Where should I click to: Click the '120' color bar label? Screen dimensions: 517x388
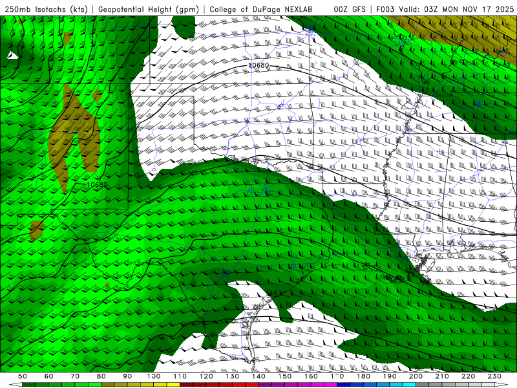(206, 376)
